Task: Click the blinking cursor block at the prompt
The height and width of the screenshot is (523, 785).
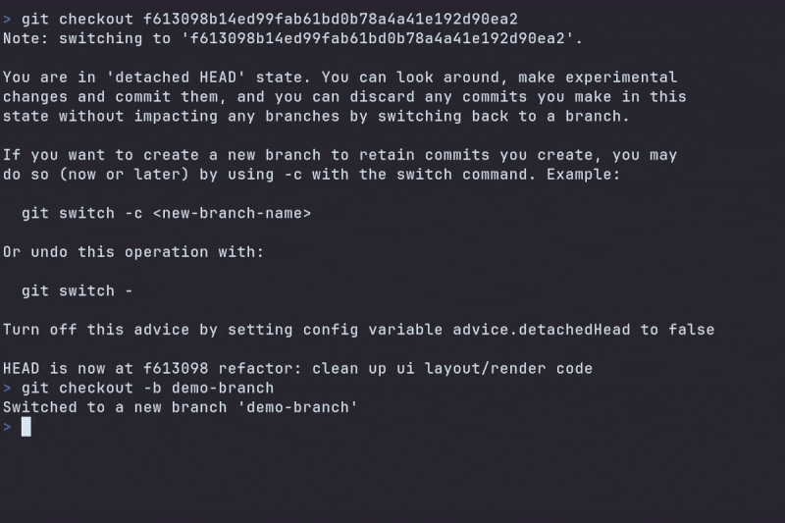Action: [x=26, y=427]
